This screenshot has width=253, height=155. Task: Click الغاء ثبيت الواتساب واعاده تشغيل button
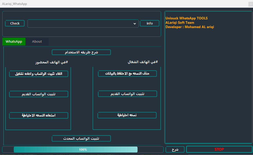click(39, 74)
